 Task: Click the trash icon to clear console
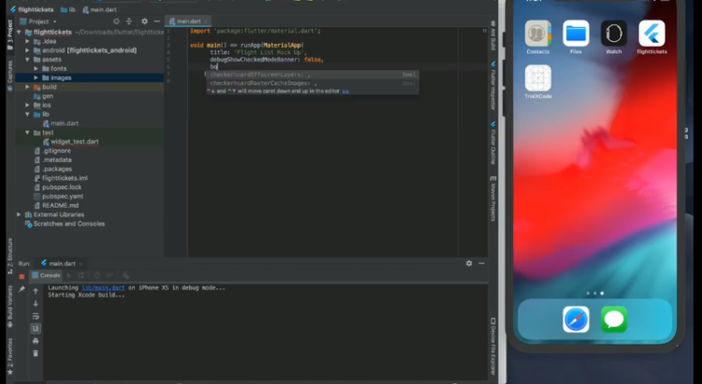pos(36,353)
